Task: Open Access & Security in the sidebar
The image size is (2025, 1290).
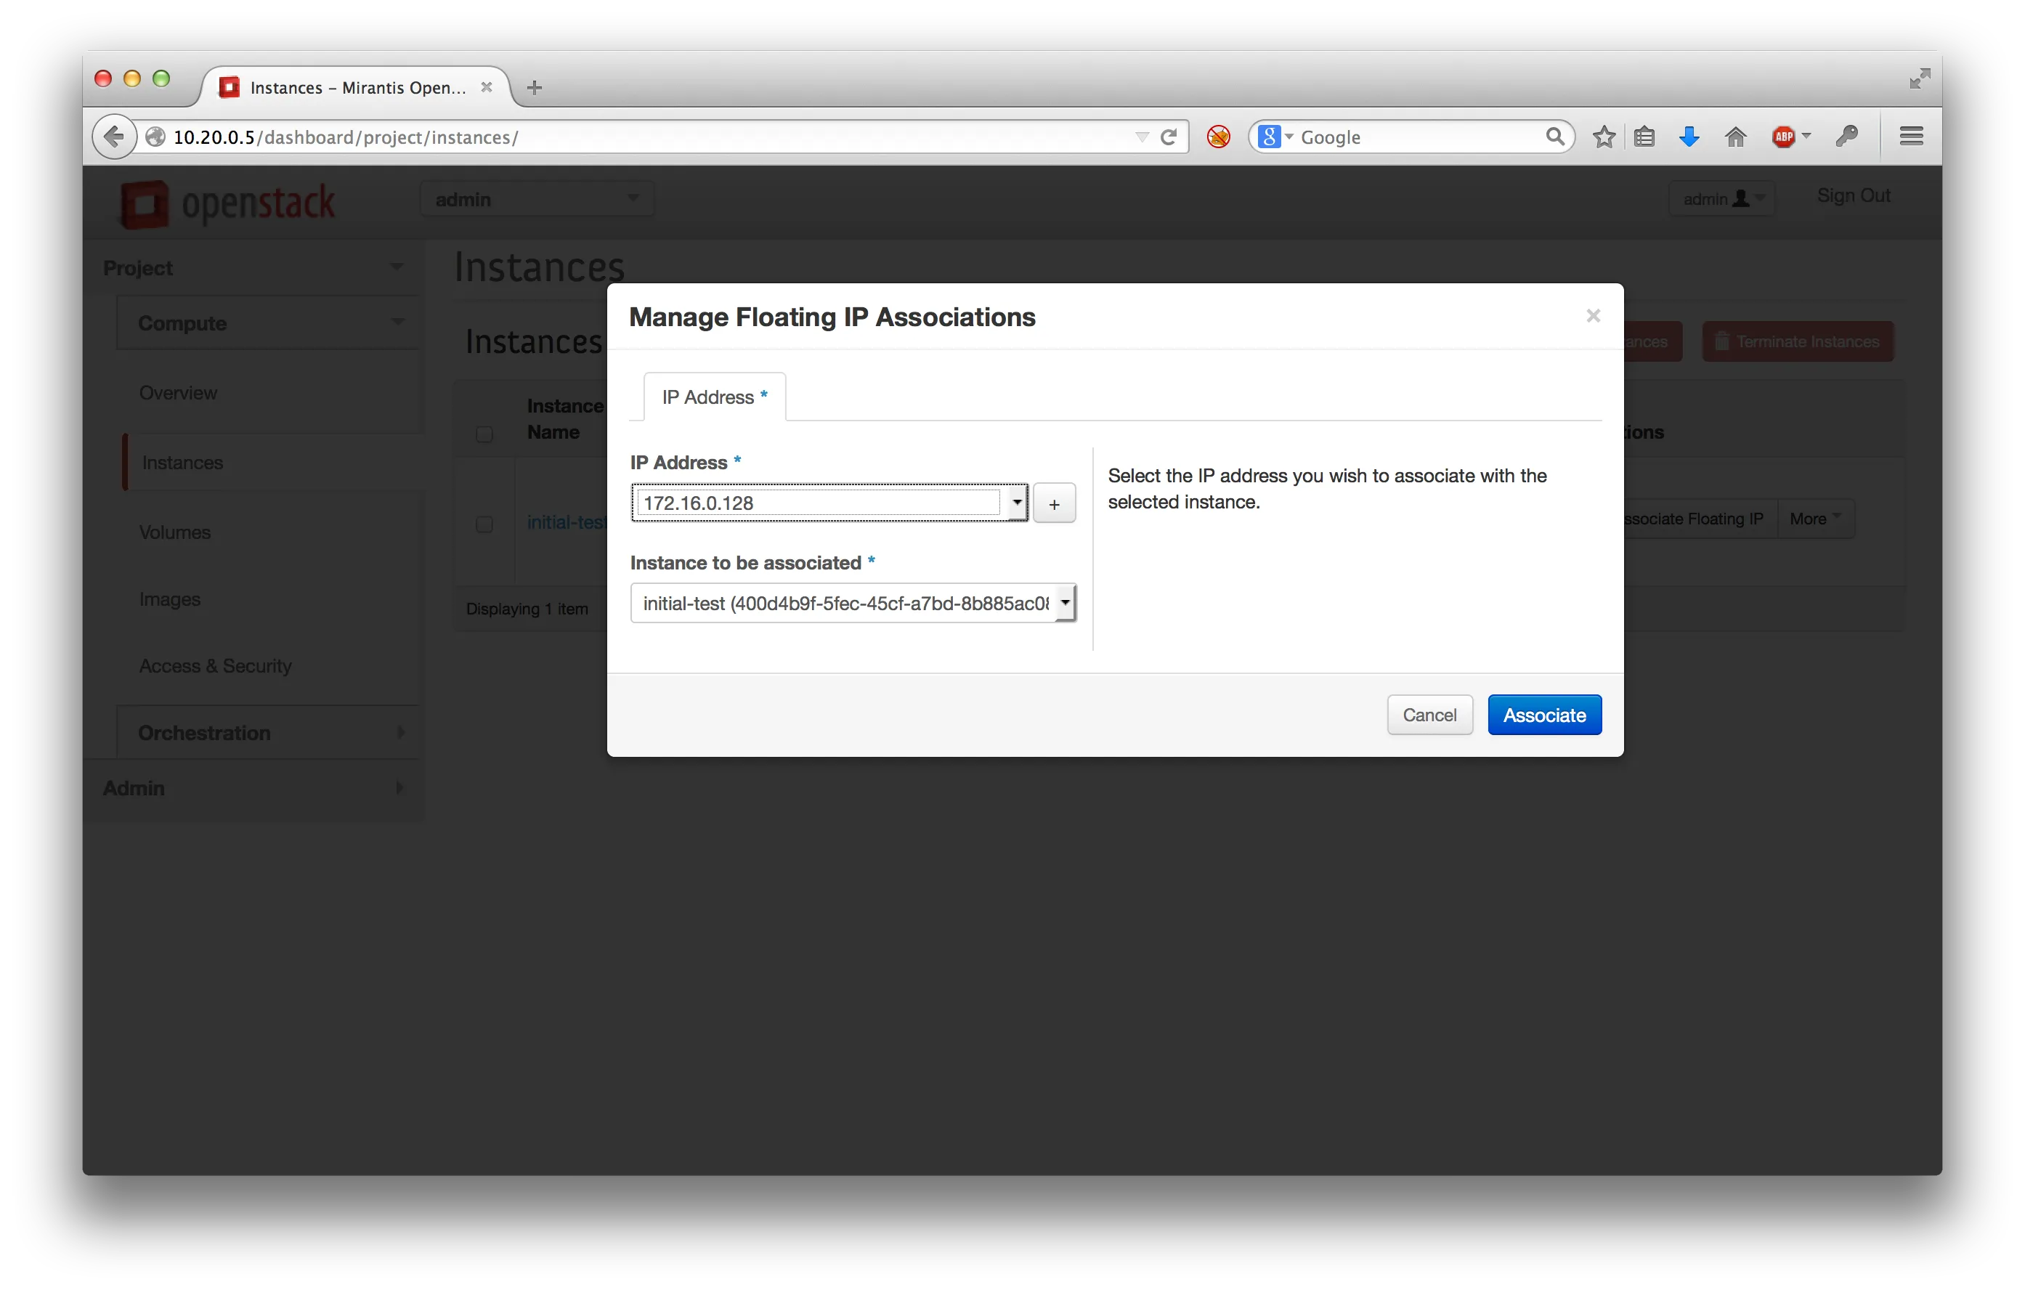Action: (x=215, y=665)
